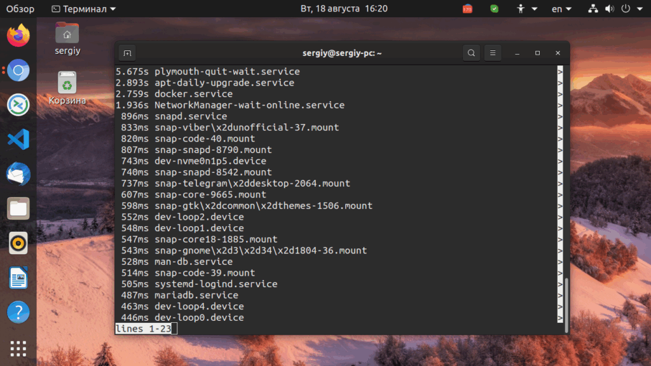Click the NetworkManager-wait-online.service line

coord(230,105)
